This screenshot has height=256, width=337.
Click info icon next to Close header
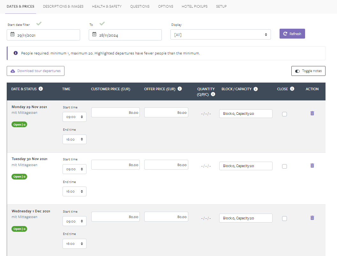click(x=292, y=89)
